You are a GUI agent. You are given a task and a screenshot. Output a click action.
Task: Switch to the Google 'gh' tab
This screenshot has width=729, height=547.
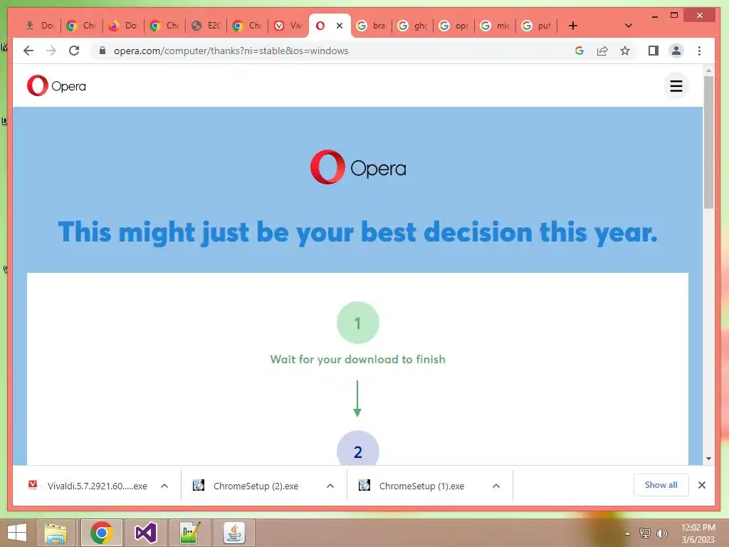click(412, 26)
